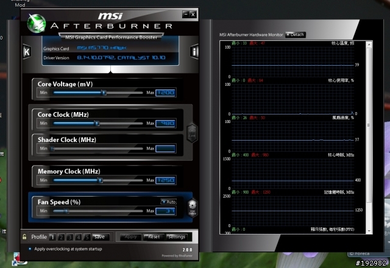
Task: Click the MSI Afterburner dragon logo
Action: [37, 23]
